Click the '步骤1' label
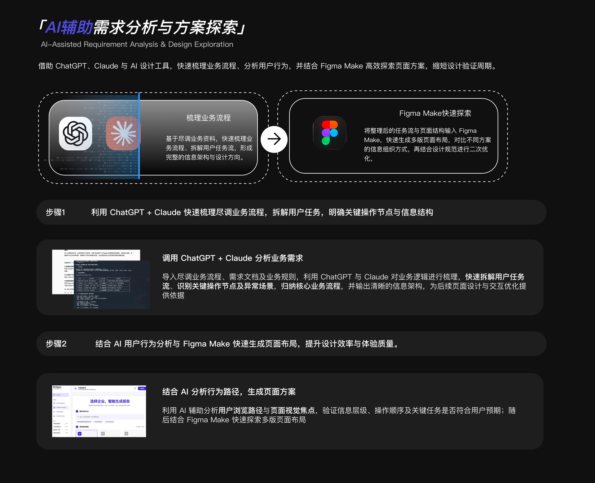Screen dimensions: 595x483 pos(55,212)
